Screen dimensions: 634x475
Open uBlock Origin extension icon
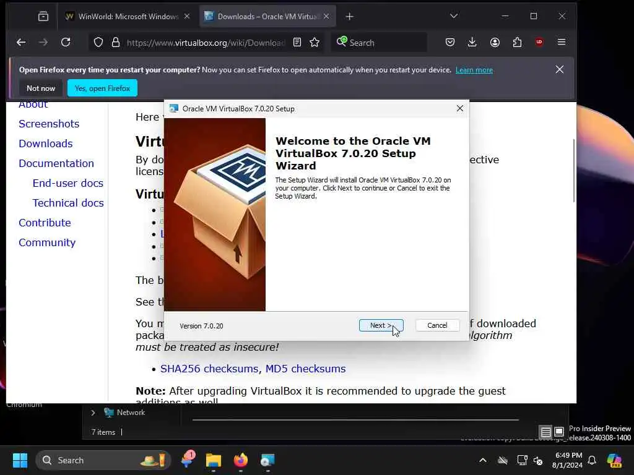[539, 43]
